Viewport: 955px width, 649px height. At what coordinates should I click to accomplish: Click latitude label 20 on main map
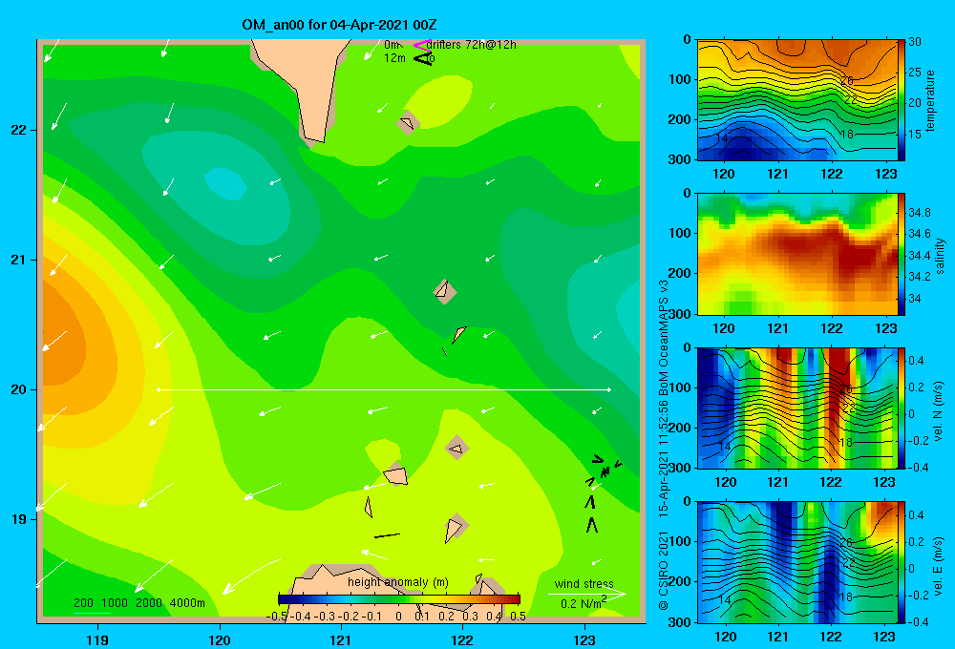19,389
